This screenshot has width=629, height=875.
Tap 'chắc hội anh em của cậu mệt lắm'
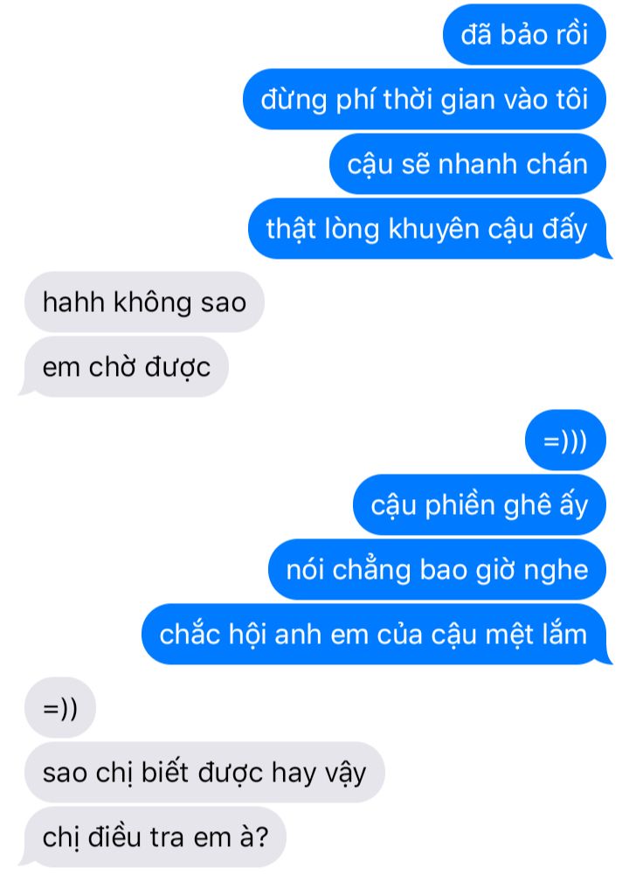coord(375,635)
